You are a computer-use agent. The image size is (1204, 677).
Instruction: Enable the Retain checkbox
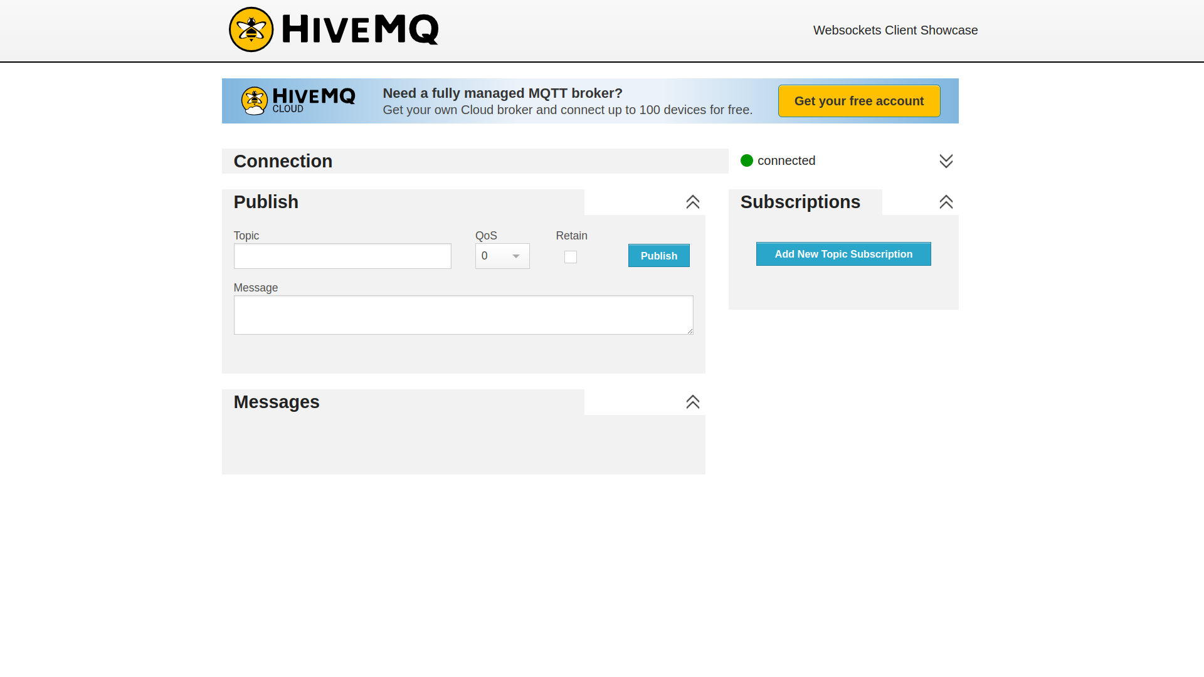click(570, 257)
